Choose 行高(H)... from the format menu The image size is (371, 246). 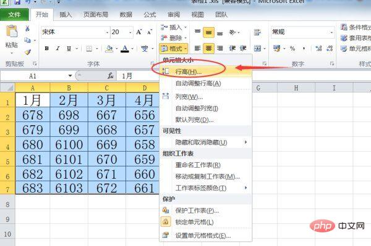pyautogui.click(x=206, y=72)
